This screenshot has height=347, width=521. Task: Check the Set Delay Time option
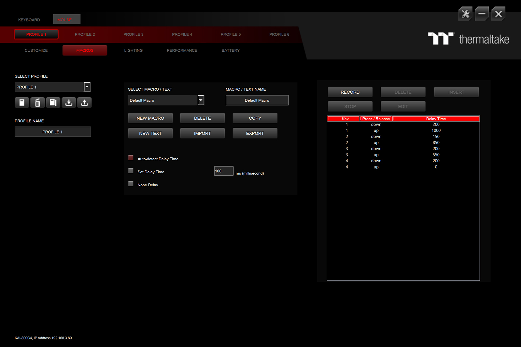[x=131, y=171]
